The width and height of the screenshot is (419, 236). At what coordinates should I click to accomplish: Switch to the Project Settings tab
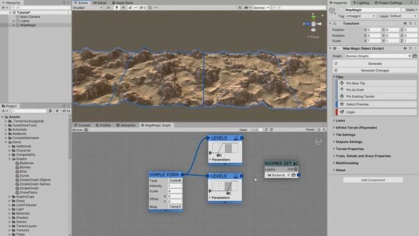(388, 3)
